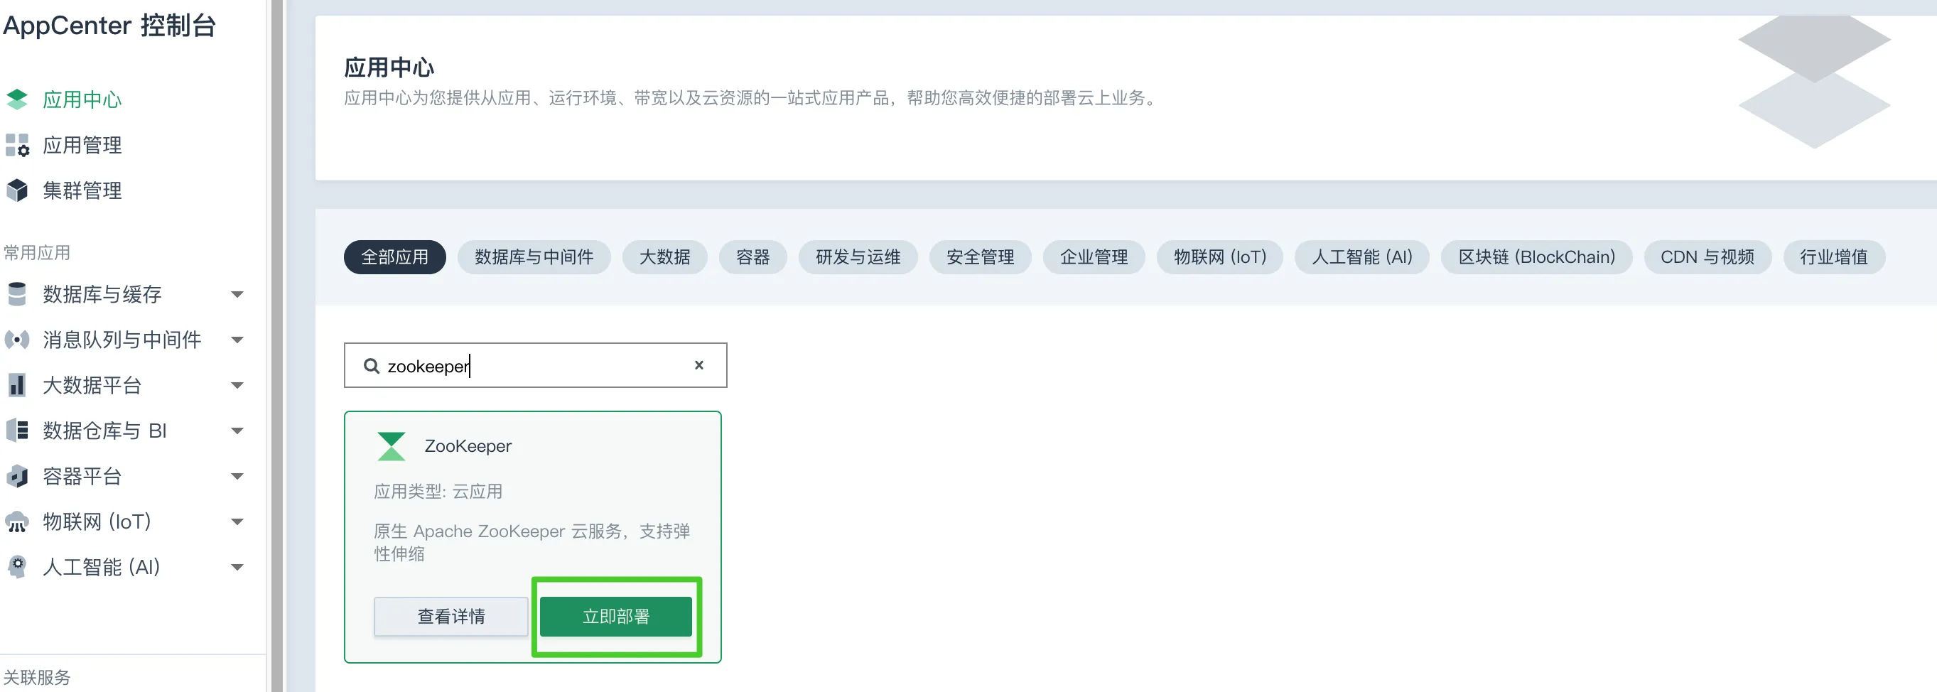Select the 数据库与缓存 database icon
Screen dimensions: 1937x692
16,294
